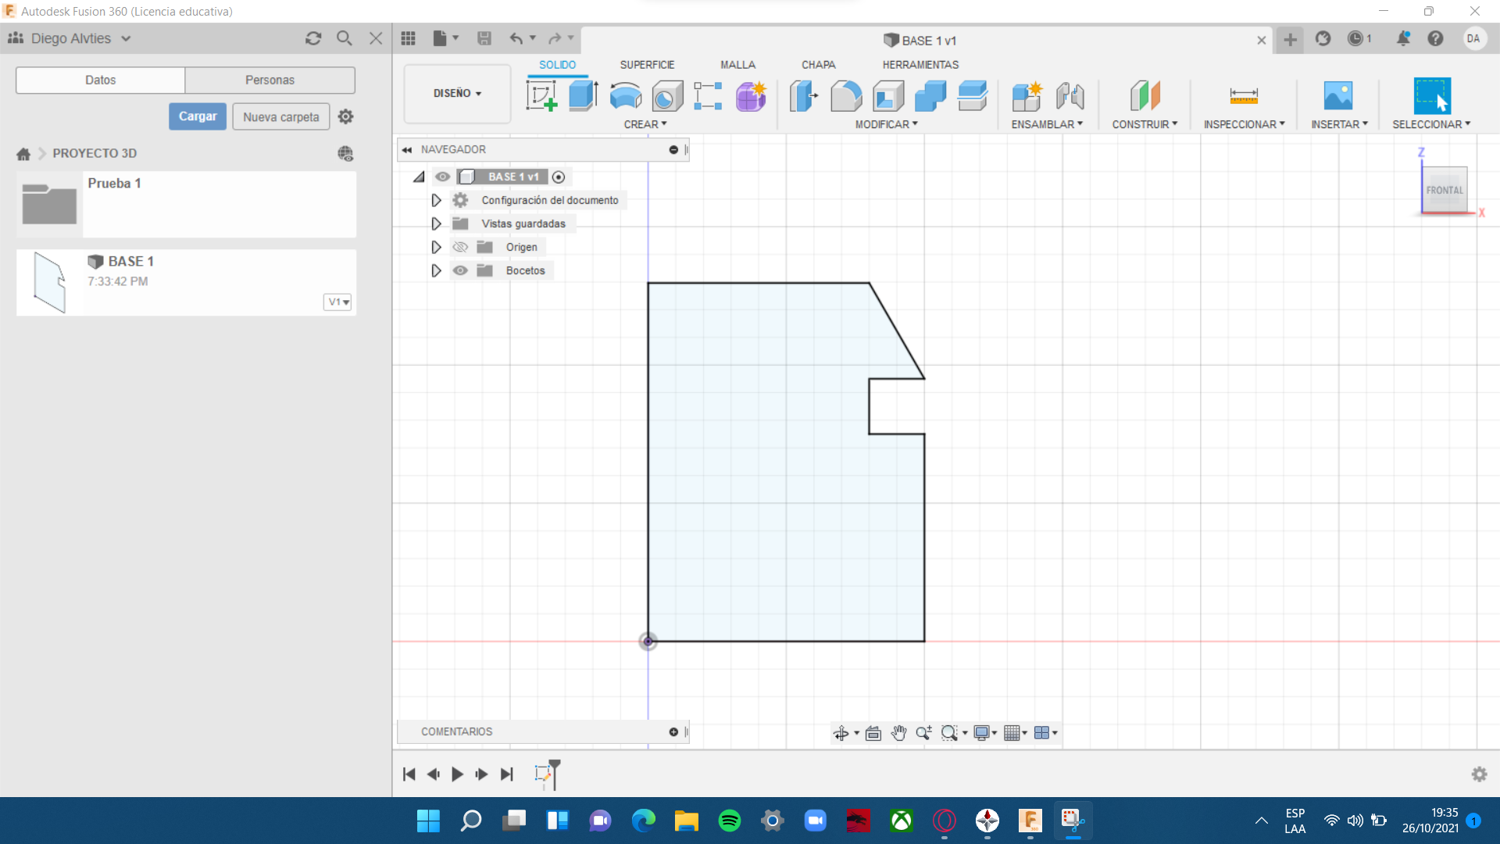1500x844 pixels.
Task: Select the Create Form tool
Action: (751, 96)
